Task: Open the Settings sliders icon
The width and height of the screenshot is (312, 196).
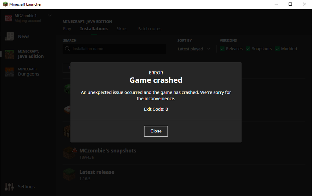Action: 9,187
